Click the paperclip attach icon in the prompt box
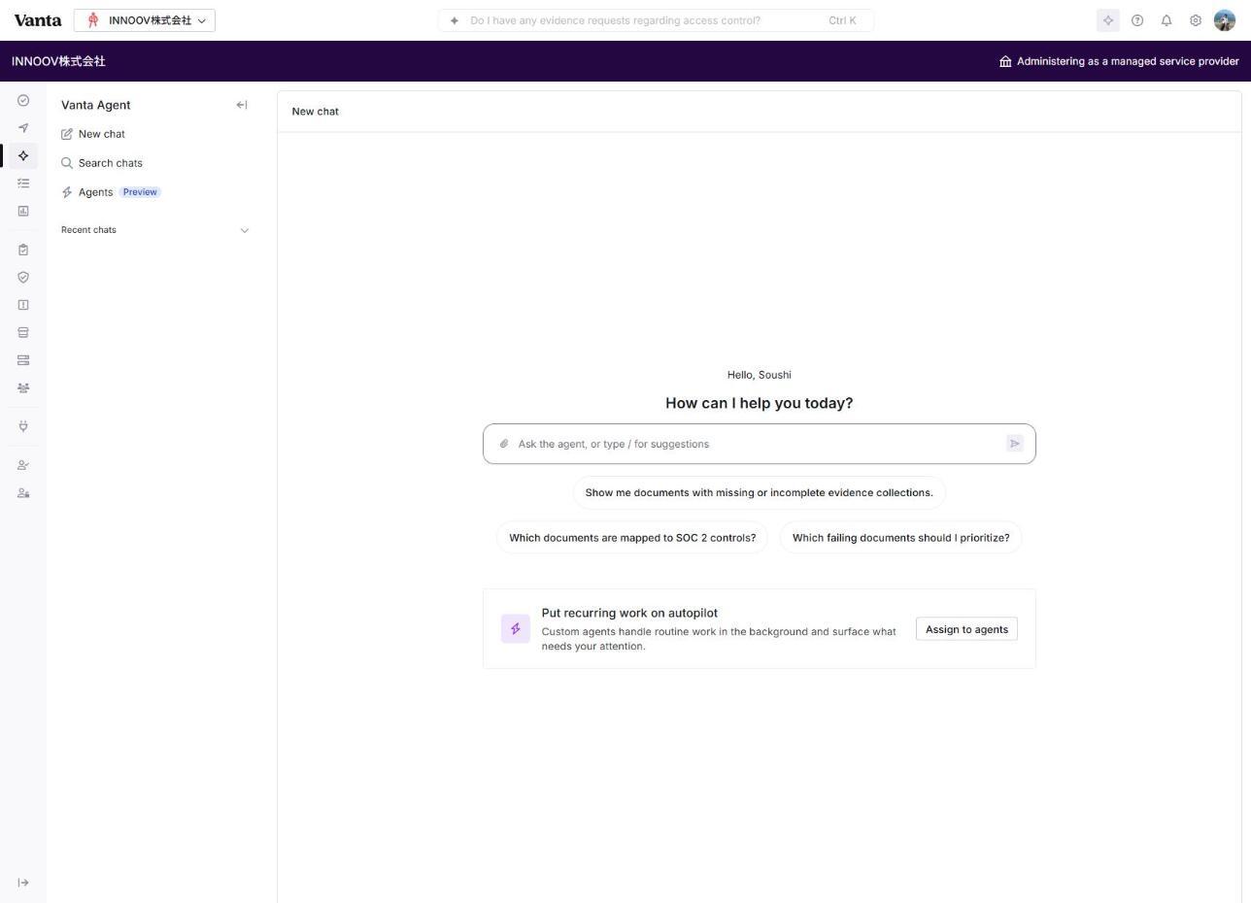1251x903 pixels. click(504, 444)
